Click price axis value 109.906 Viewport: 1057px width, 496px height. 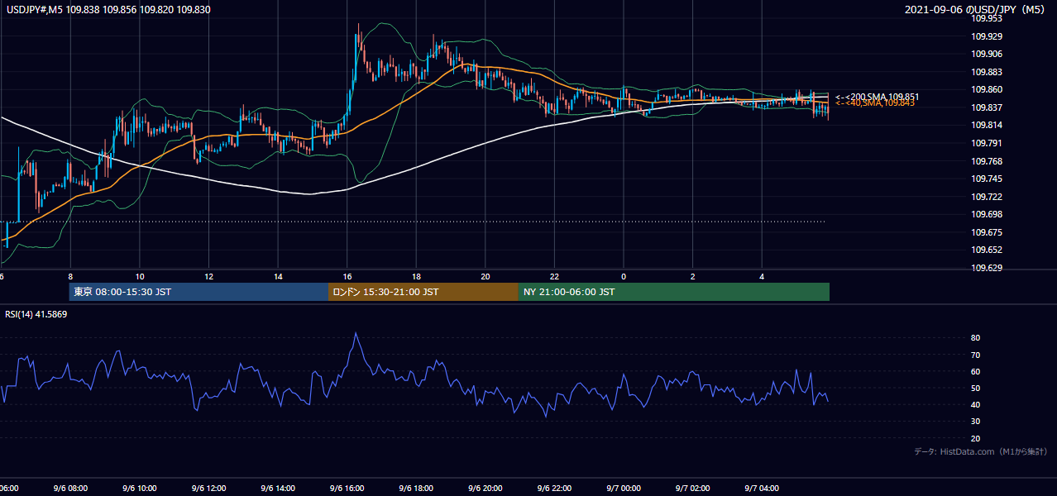click(987, 54)
